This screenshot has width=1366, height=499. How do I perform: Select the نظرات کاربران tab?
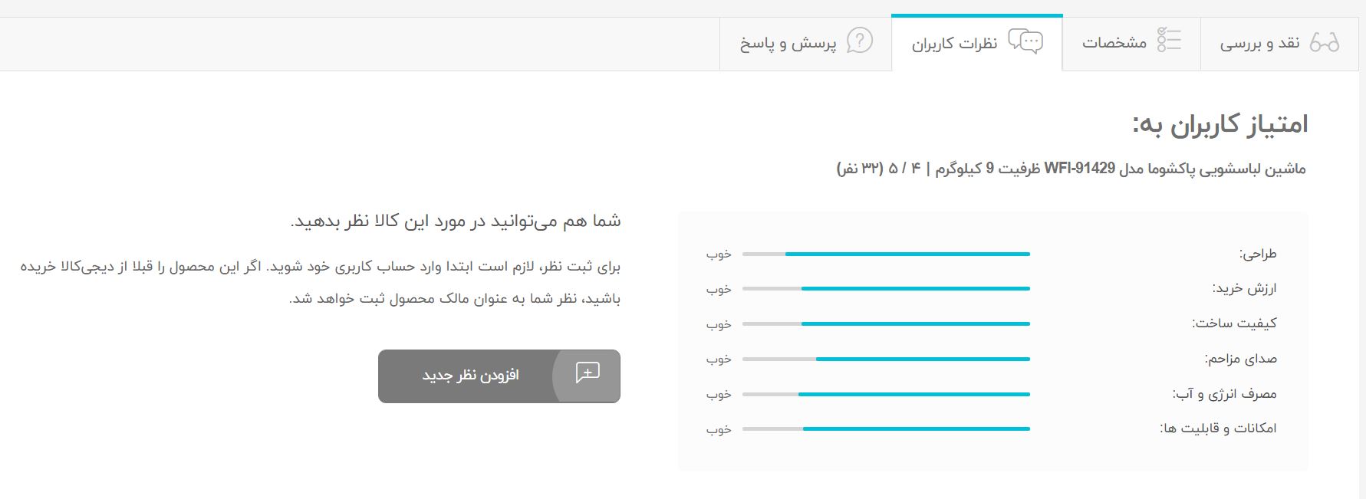(977, 43)
